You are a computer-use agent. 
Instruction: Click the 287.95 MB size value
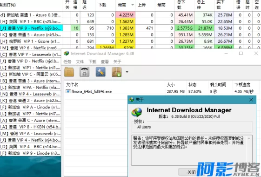tap(175, 91)
